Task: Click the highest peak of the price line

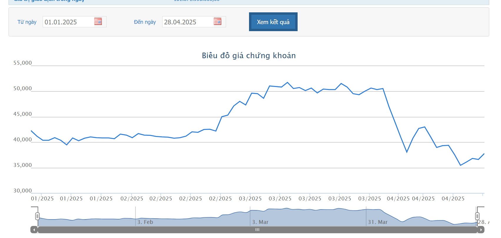Action: coord(288,83)
